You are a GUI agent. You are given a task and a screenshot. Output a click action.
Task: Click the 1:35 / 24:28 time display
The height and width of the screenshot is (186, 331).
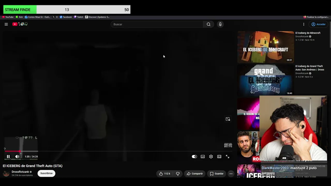[x=31, y=157]
